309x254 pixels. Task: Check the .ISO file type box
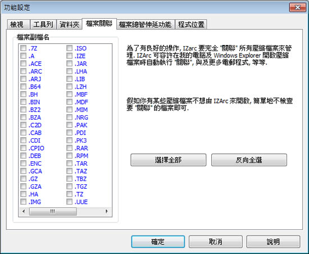pyautogui.click(x=69, y=48)
